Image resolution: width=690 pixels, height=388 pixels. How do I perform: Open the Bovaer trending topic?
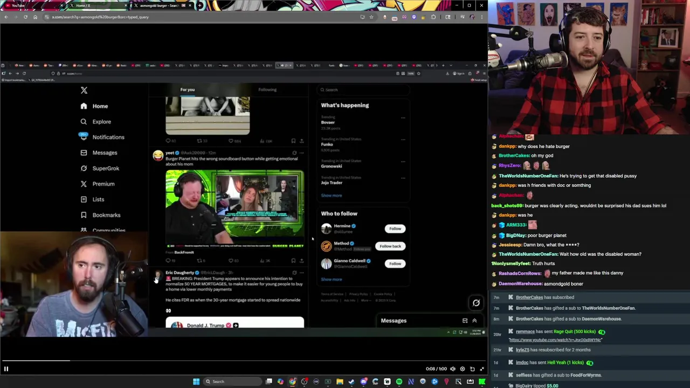tap(328, 122)
